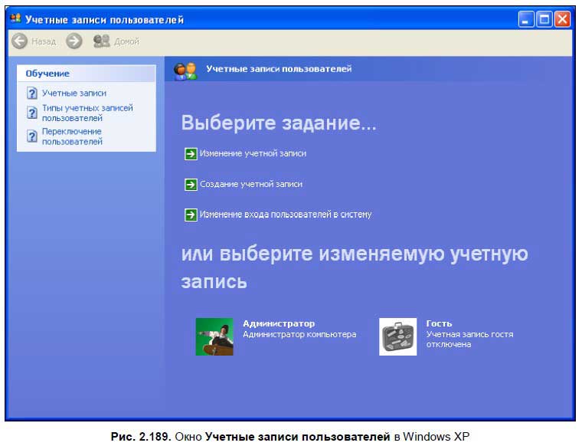The height and width of the screenshot is (446, 582).
Task: Click the Back arrow icon in toolbar
Action: point(20,41)
